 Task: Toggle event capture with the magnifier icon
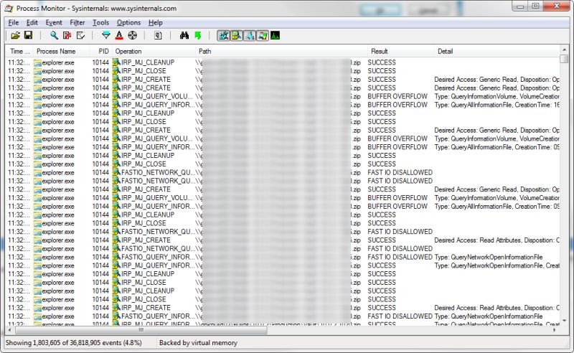55,35
